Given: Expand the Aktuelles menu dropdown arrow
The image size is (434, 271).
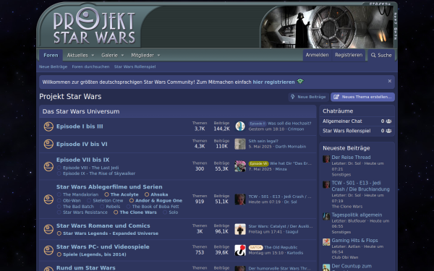Looking at the screenshot, I should pos(93,56).
